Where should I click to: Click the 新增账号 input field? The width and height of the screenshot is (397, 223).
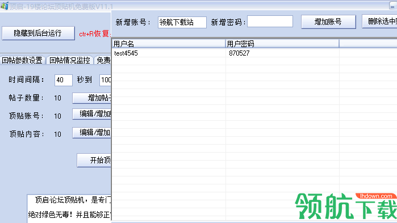click(182, 22)
